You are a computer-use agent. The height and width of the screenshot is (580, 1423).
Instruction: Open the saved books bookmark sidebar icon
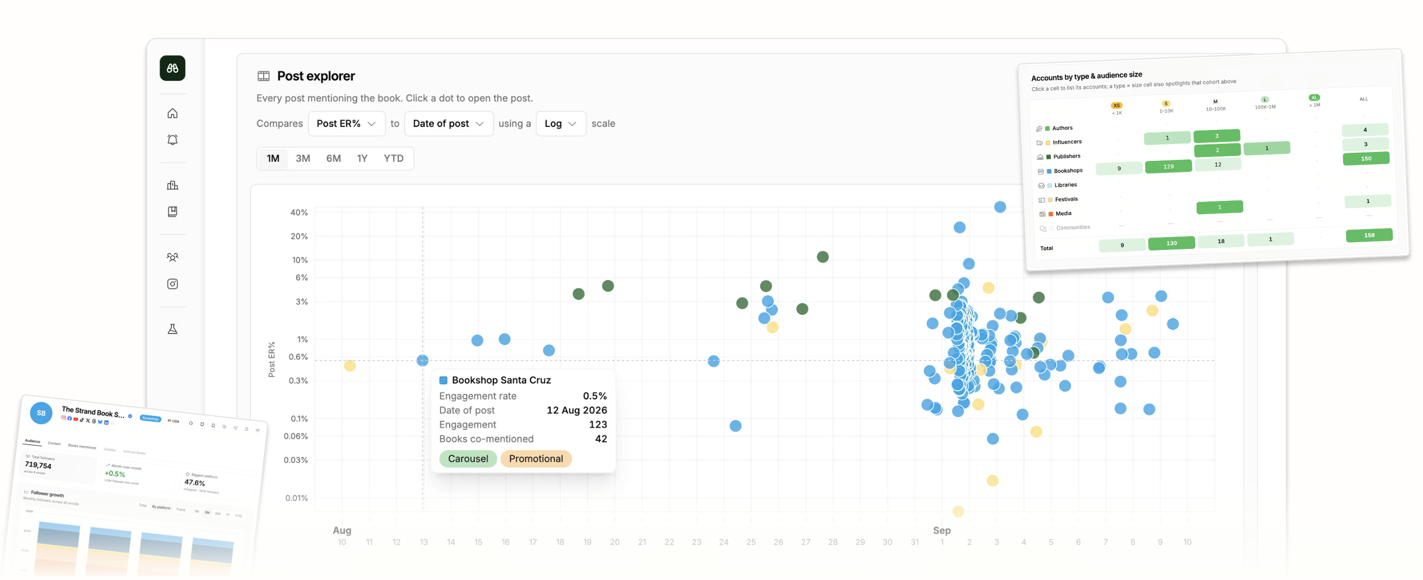[x=172, y=211]
